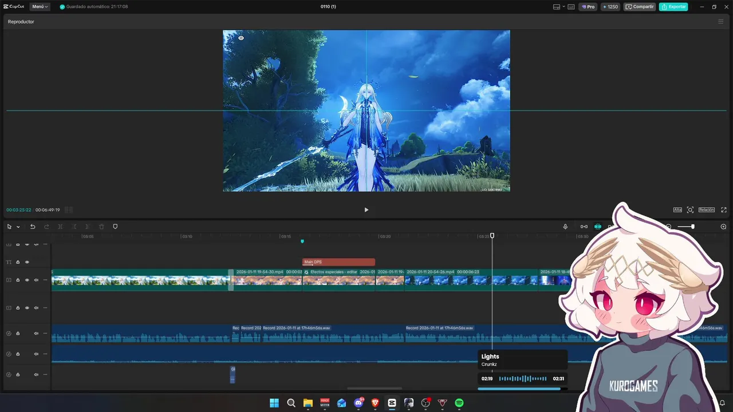Screen dimensions: 733x412
Task: Seek within the Lights song progress bar
Action: [x=523, y=389]
